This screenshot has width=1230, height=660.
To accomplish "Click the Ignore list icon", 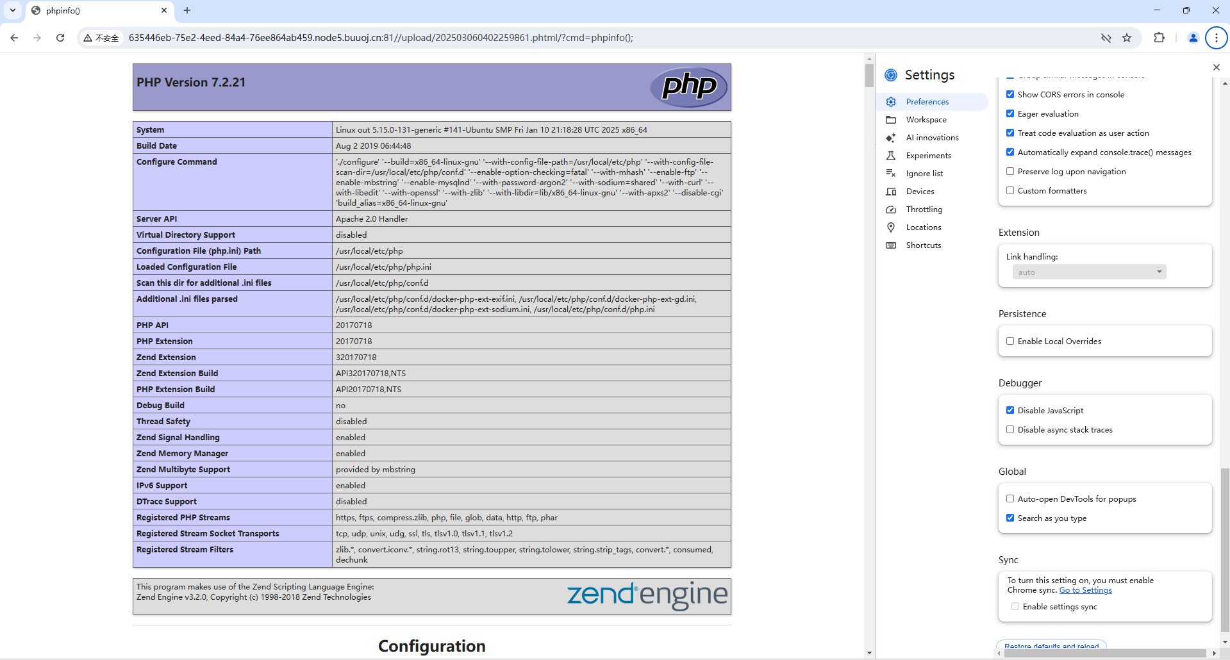I will [891, 174].
